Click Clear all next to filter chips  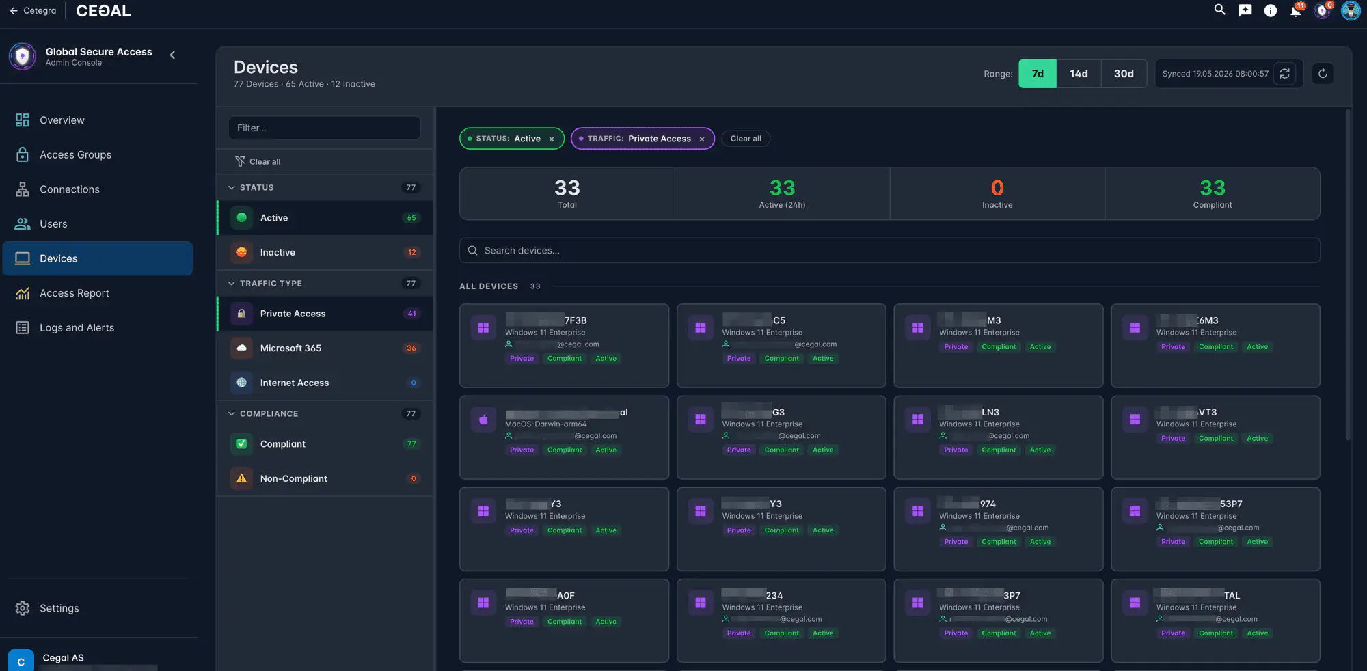point(746,139)
